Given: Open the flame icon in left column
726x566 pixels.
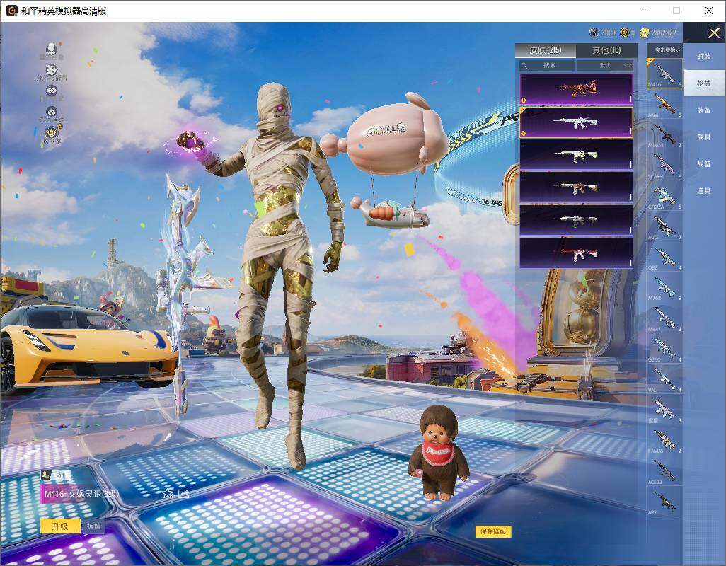Looking at the screenshot, I should [x=52, y=112].
